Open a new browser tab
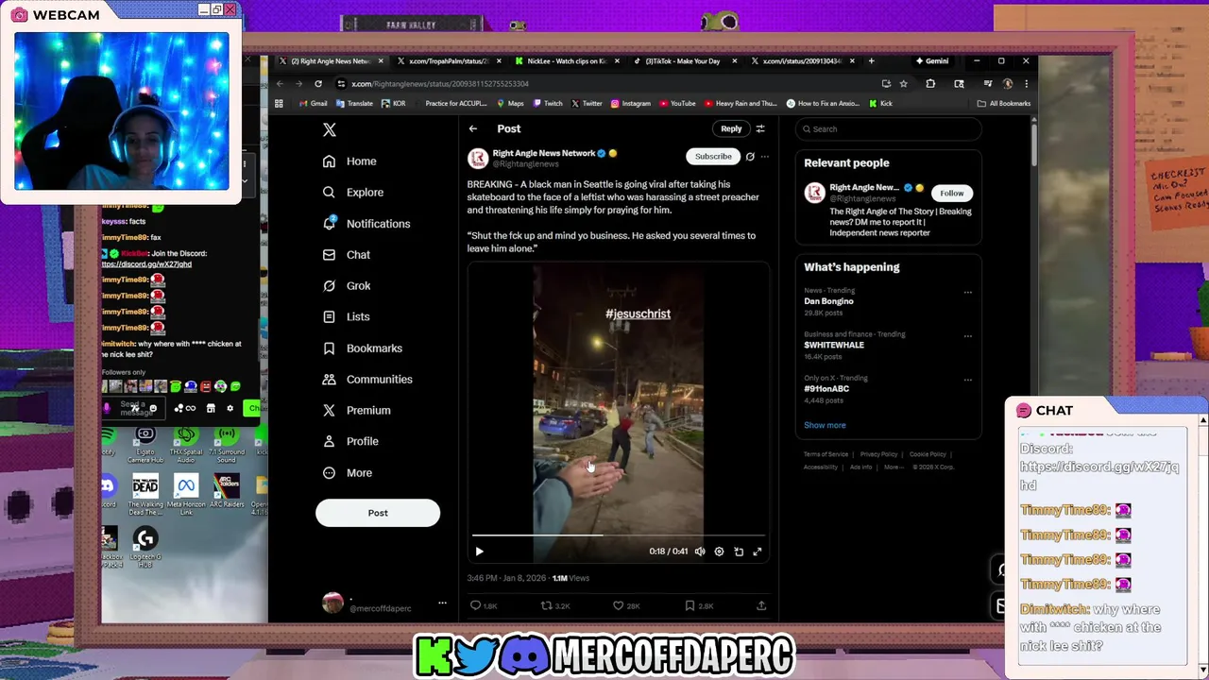1209x680 pixels. tap(871, 61)
